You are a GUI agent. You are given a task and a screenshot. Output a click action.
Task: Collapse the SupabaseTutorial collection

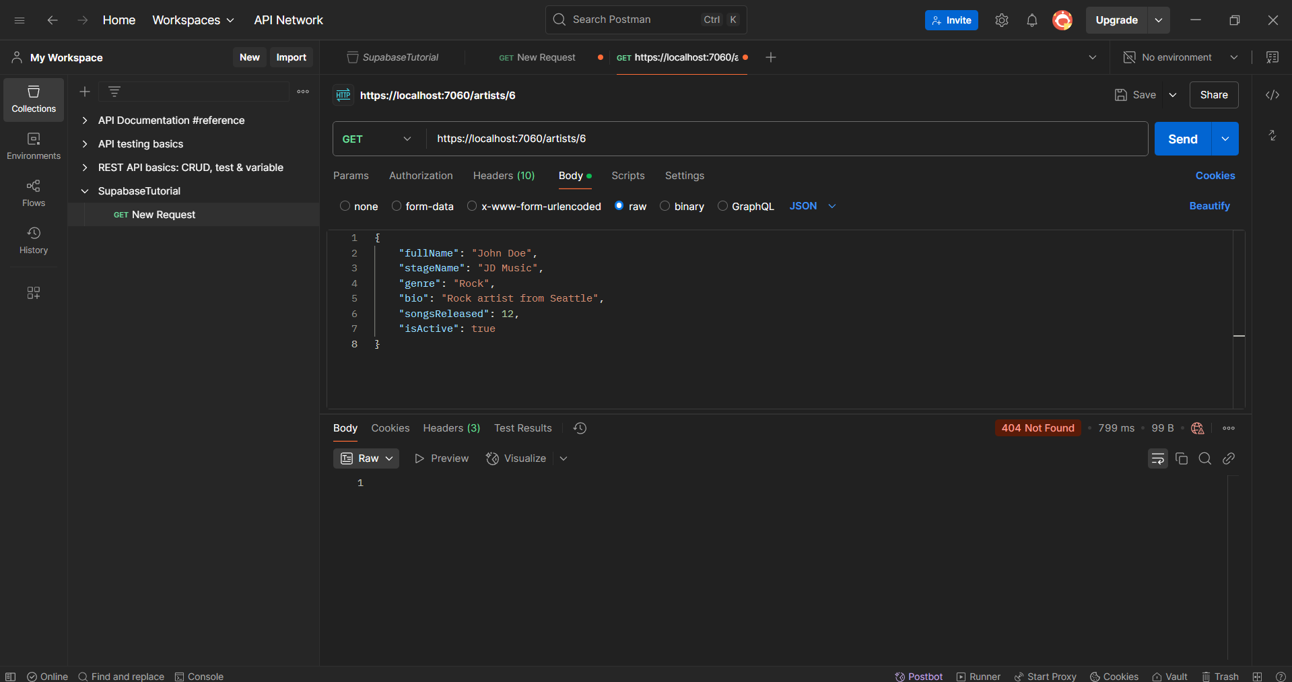click(x=85, y=191)
